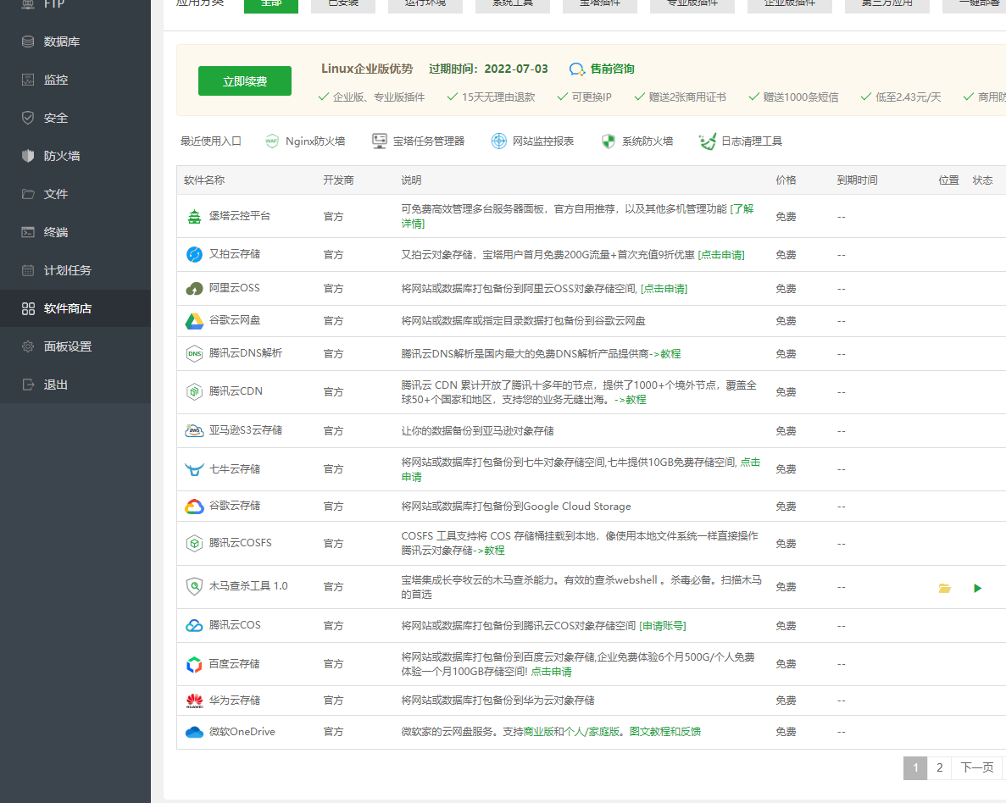Click the 腾讯云COSFS icon
The height and width of the screenshot is (803, 1006).
194,543
